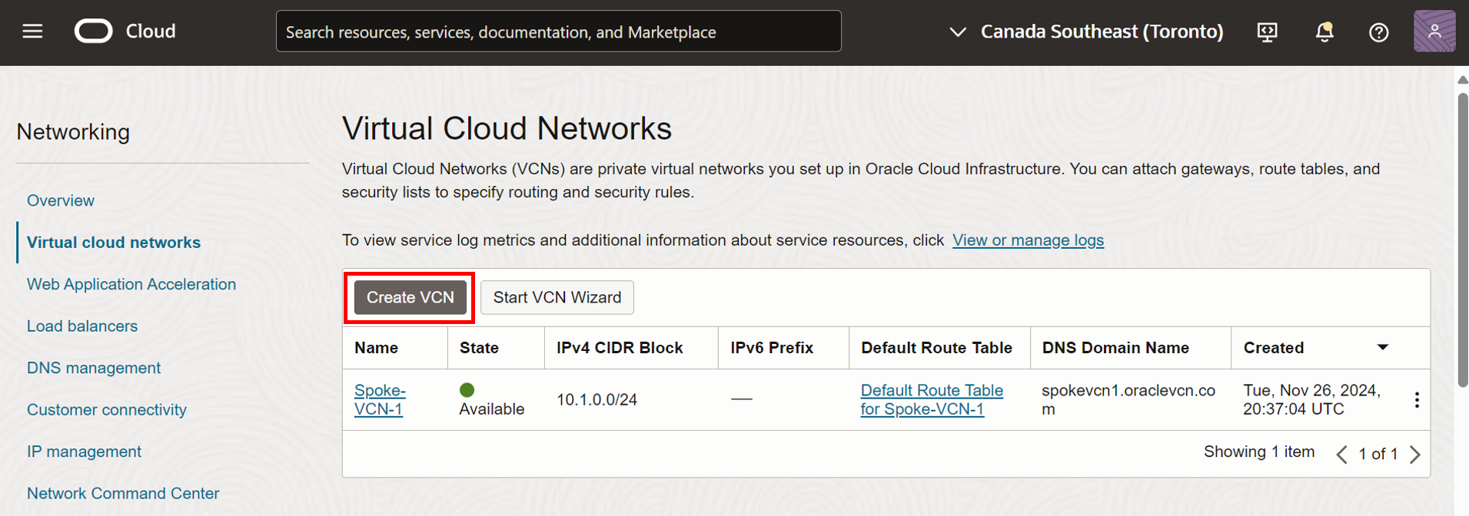Open the notifications bell
Screen dimensions: 1469x516
(x=1324, y=31)
